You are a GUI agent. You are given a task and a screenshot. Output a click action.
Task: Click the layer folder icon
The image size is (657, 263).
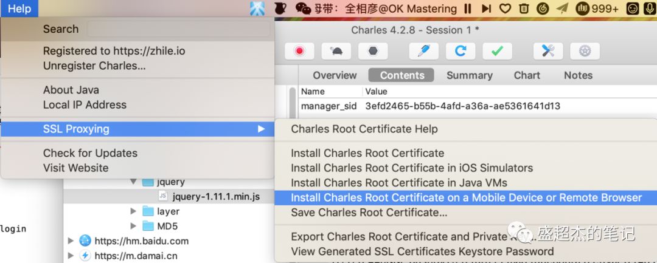[x=148, y=211]
